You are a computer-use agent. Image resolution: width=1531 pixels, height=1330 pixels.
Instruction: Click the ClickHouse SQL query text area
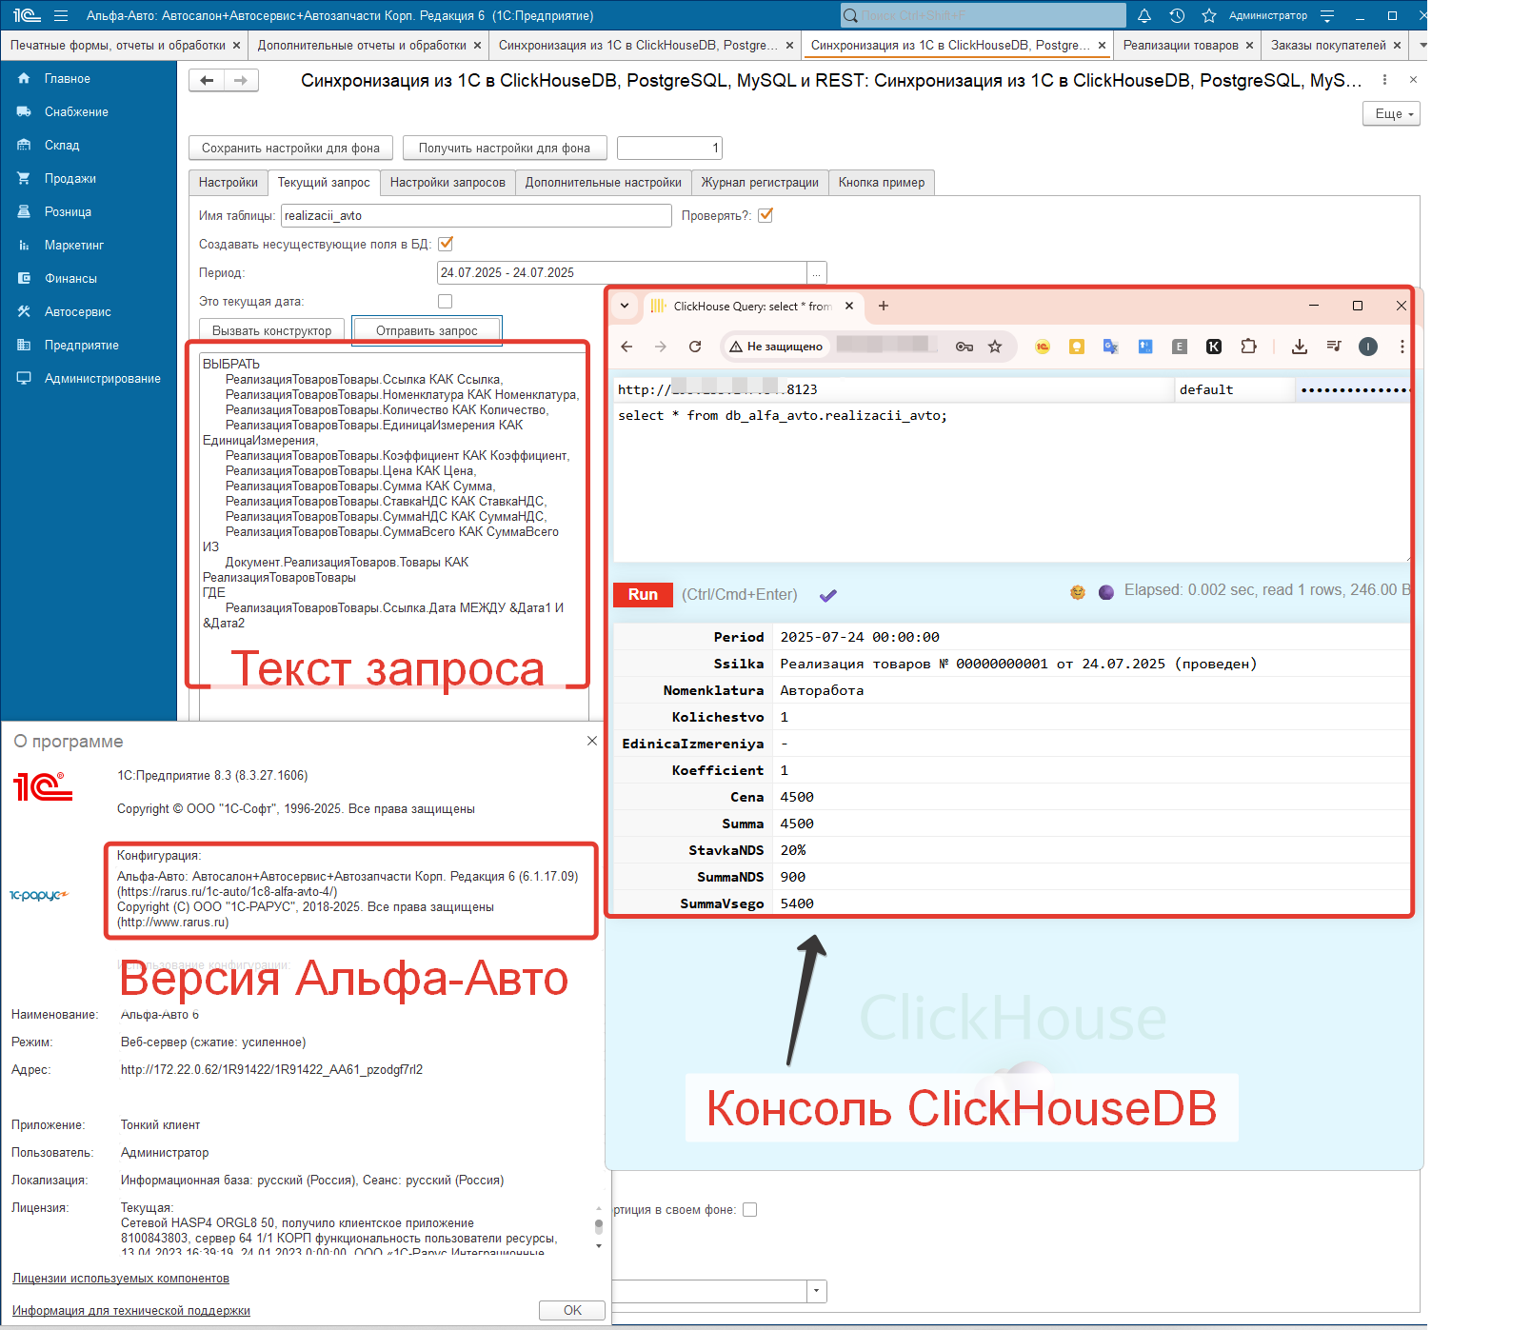1011,483
